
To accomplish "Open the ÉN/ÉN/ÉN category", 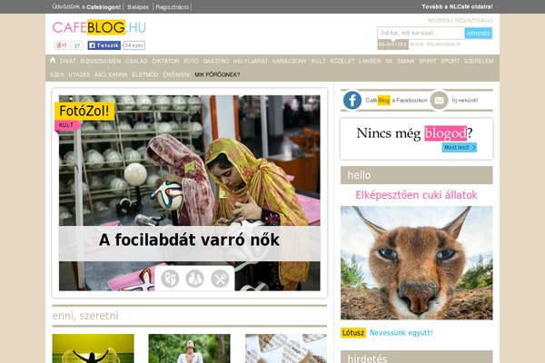I will (176, 74).
